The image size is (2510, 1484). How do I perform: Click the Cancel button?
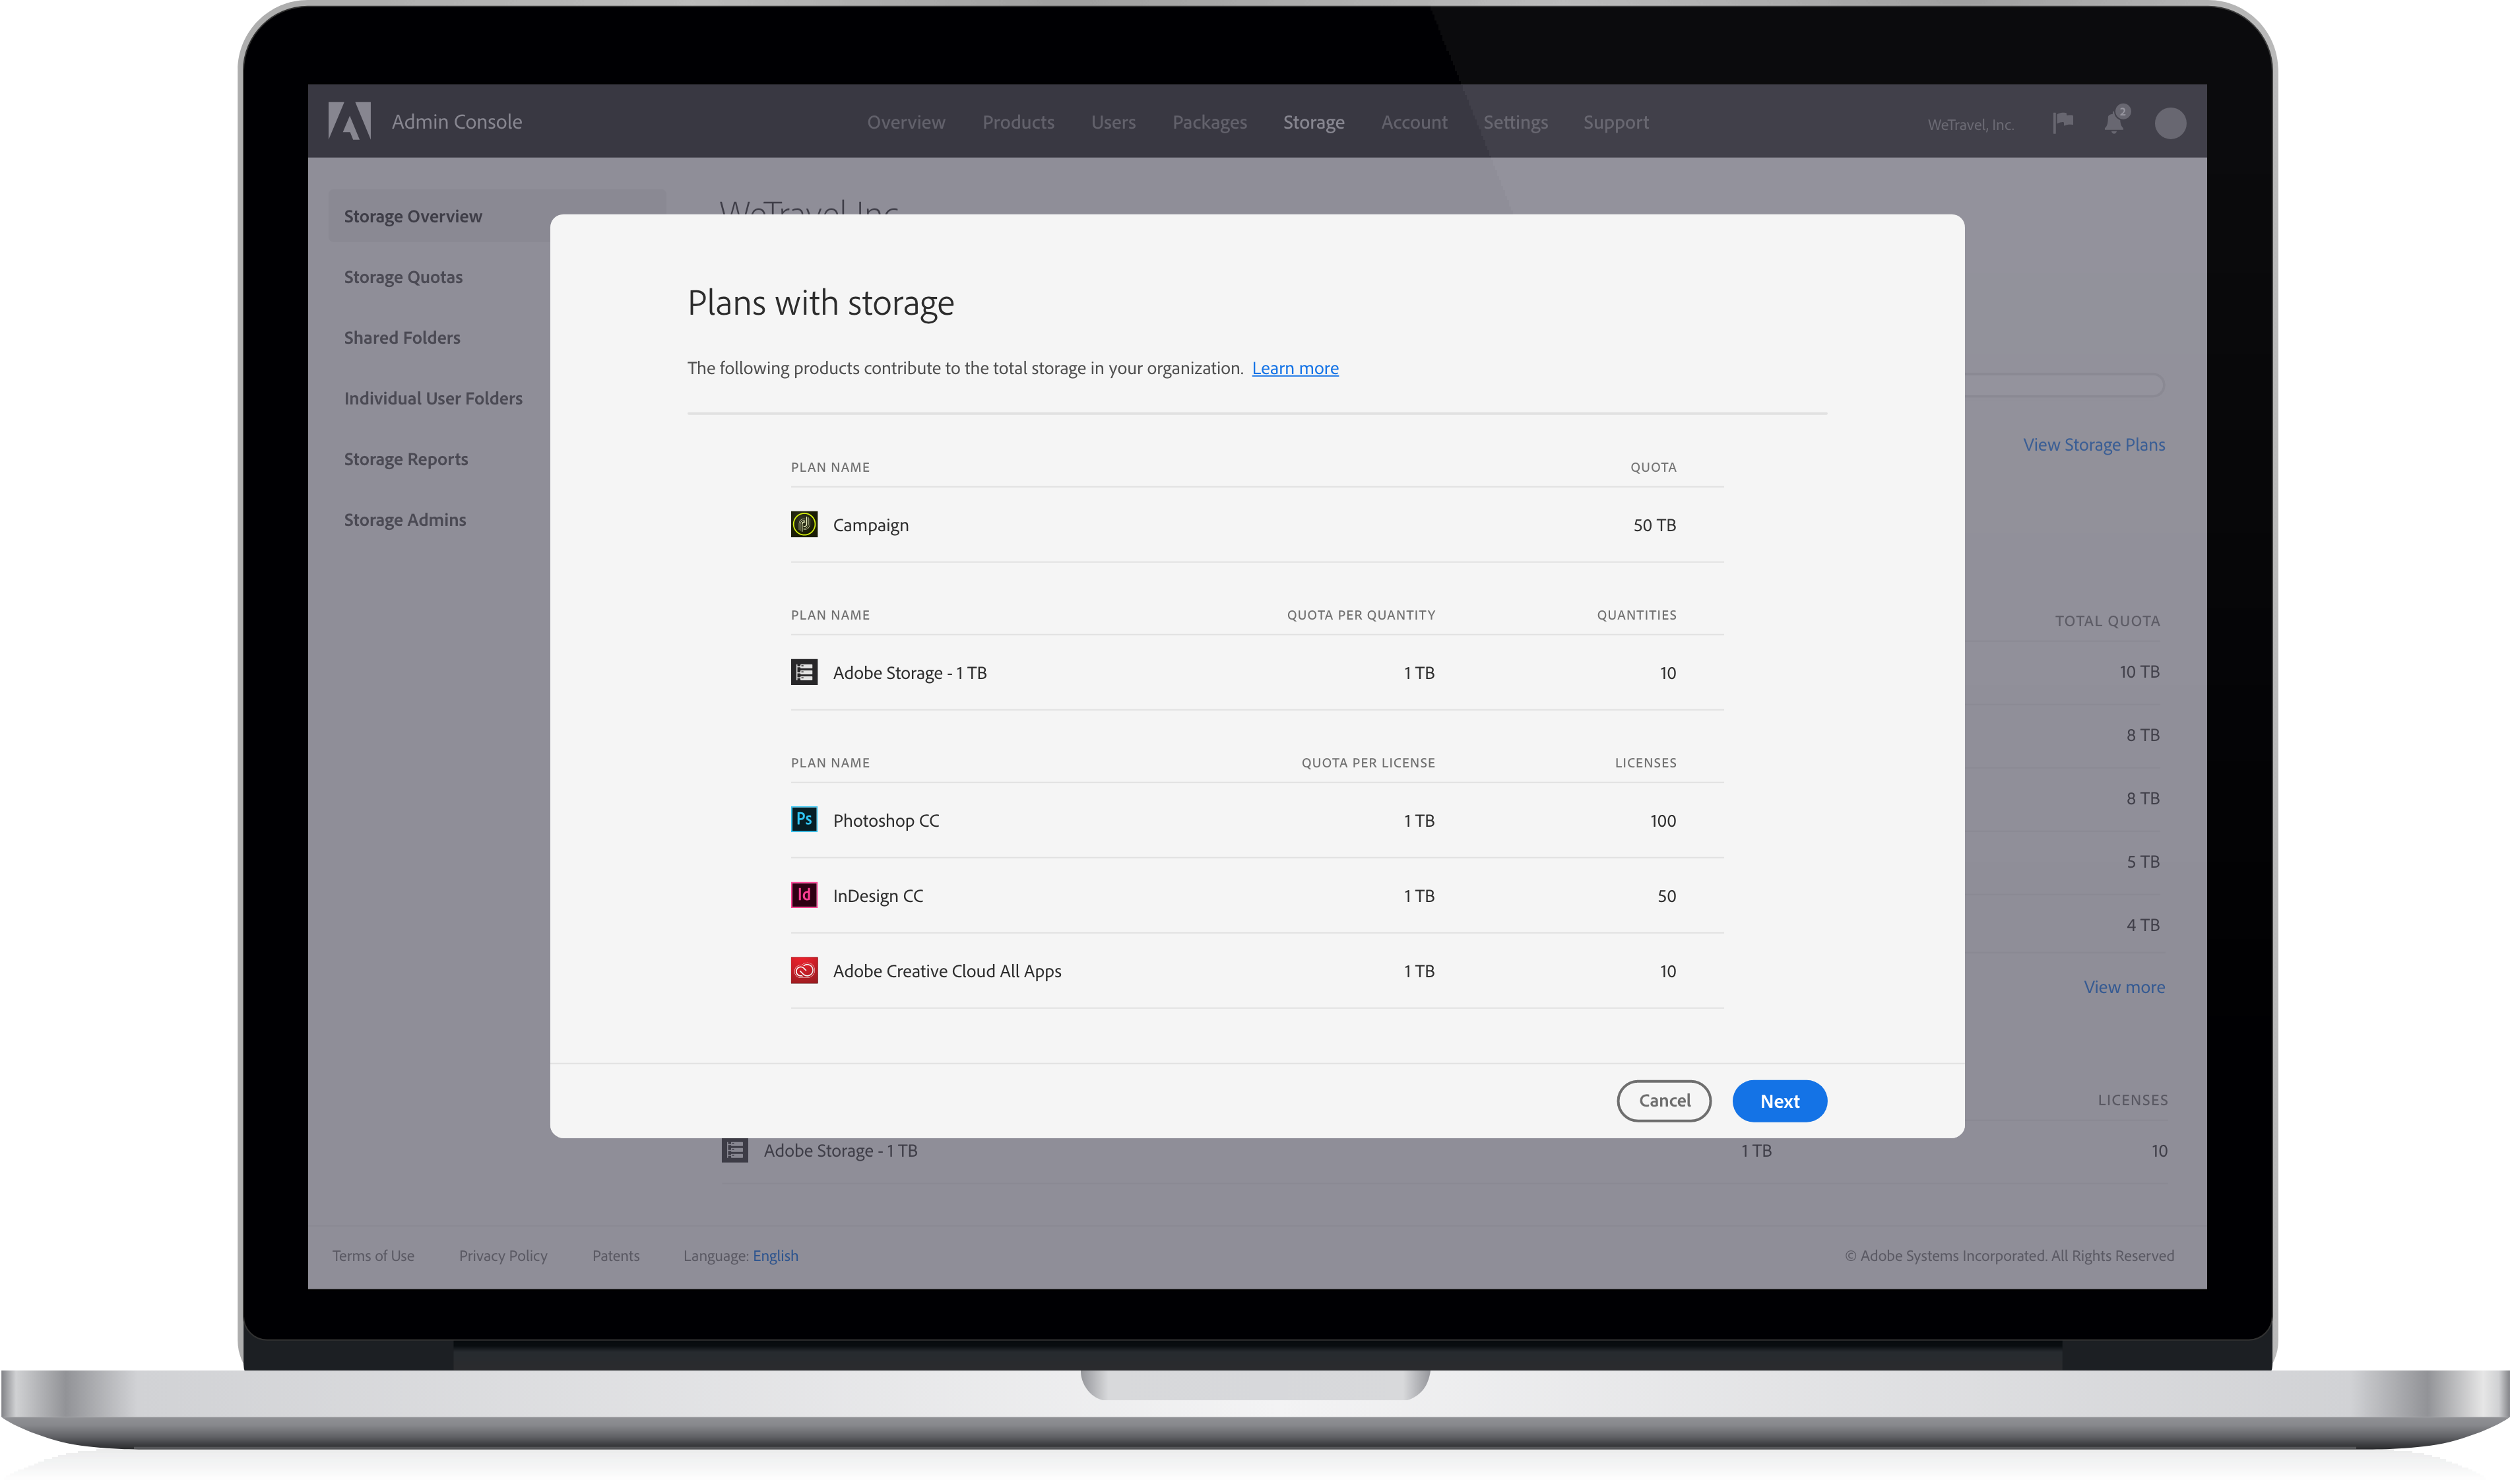click(x=1664, y=1100)
